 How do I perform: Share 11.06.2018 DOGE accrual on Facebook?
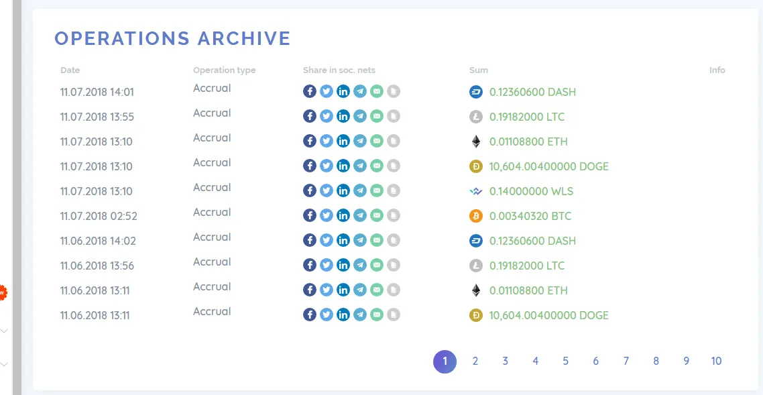(x=310, y=315)
